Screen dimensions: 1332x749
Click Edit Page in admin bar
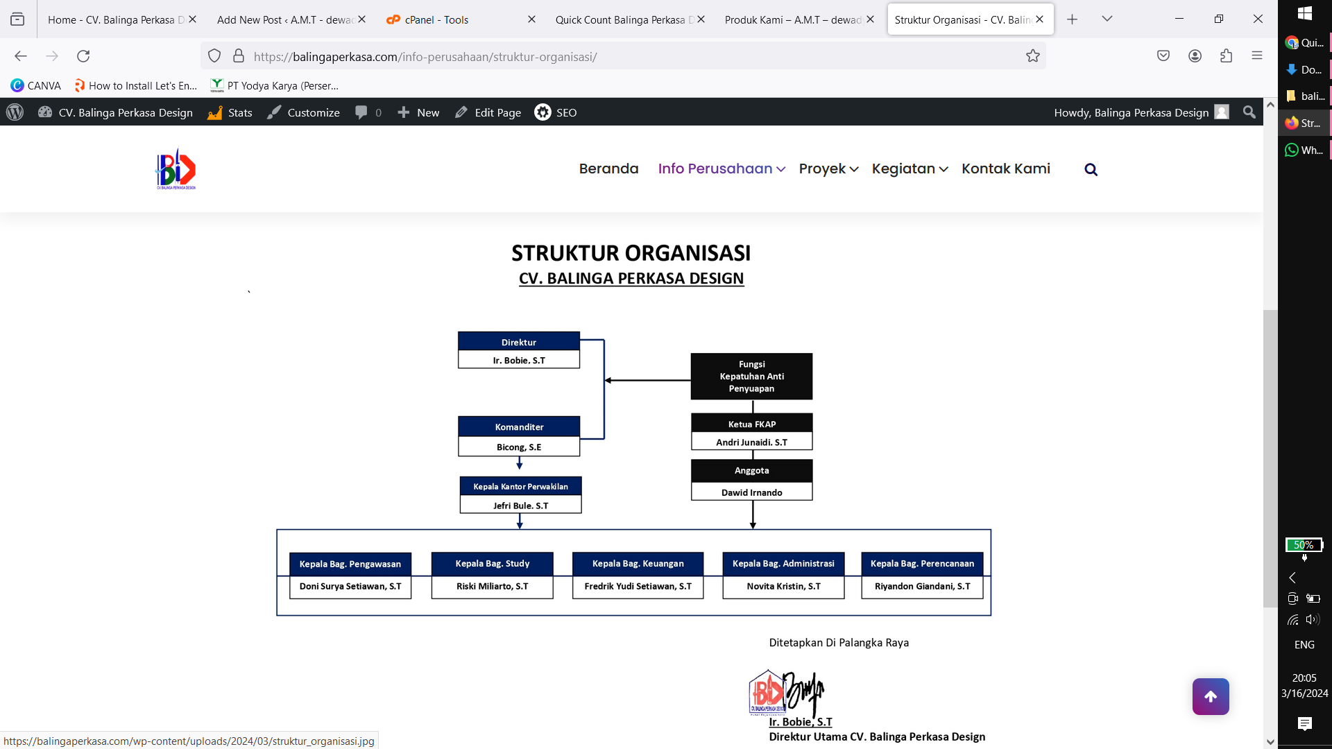[x=488, y=112]
